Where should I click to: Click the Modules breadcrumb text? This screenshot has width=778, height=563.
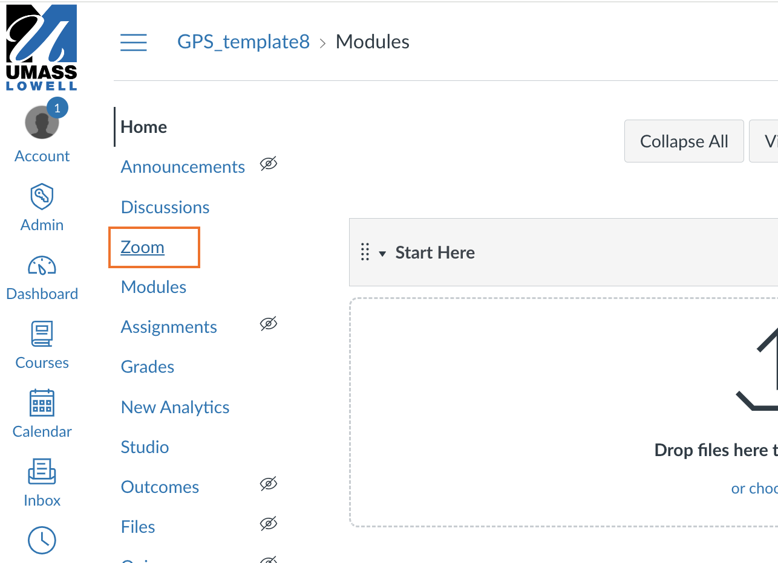pos(373,42)
